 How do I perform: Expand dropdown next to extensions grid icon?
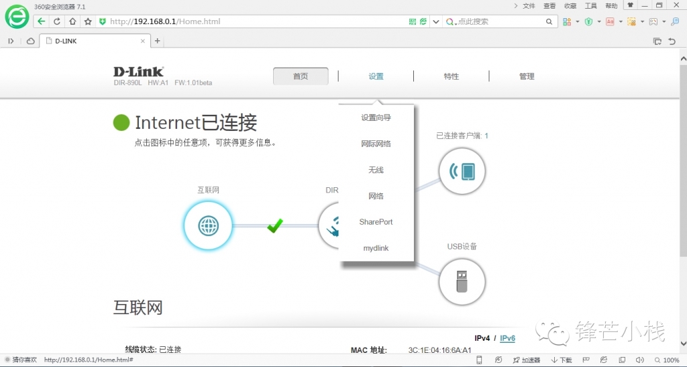coord(578,21)
